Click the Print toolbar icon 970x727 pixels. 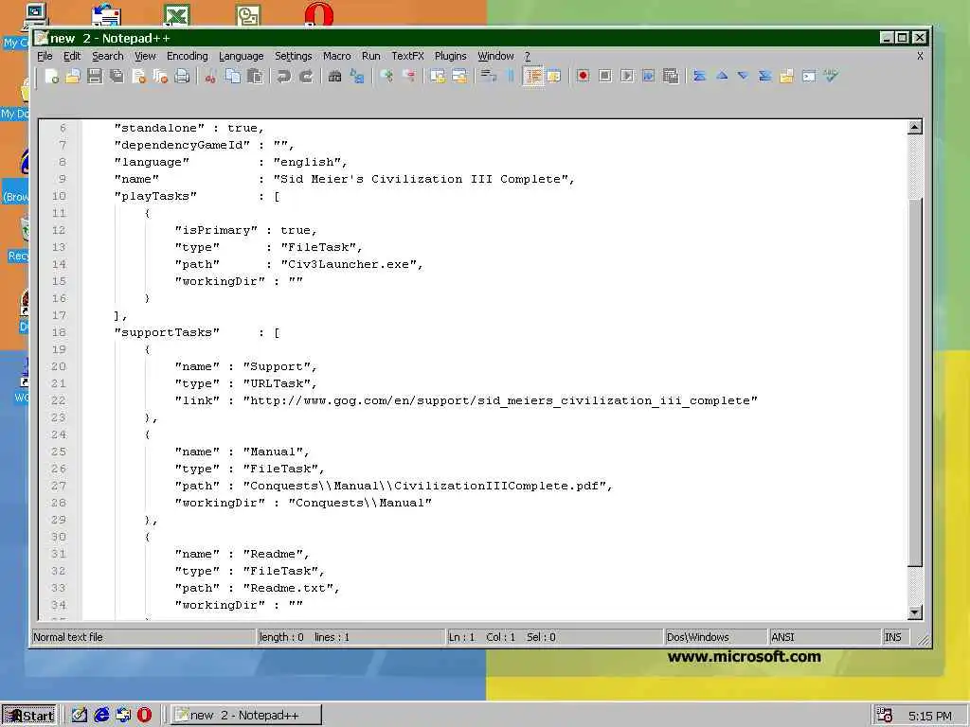point(182,76)
